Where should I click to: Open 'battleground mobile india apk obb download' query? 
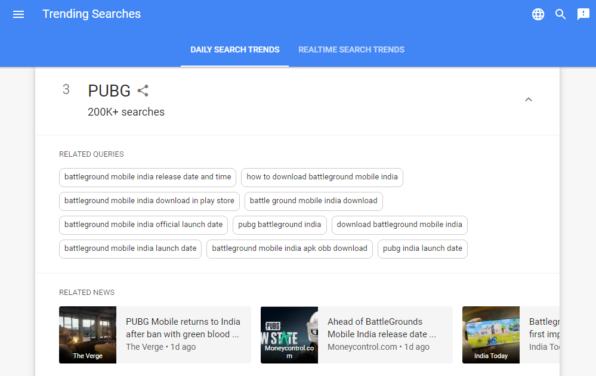(x=289, y=248)
